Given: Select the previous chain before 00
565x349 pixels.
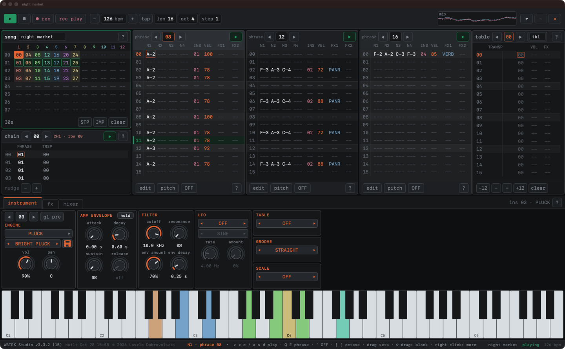Looking at the screenshot, I should [26, 136].
